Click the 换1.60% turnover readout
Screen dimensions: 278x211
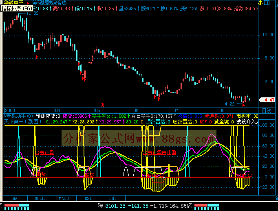[169, 9]
